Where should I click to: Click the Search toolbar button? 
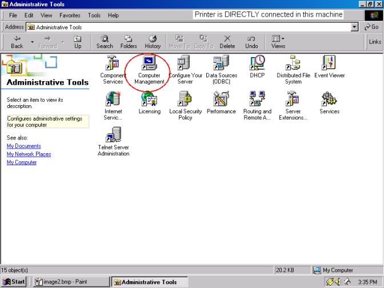coord(105,42)
